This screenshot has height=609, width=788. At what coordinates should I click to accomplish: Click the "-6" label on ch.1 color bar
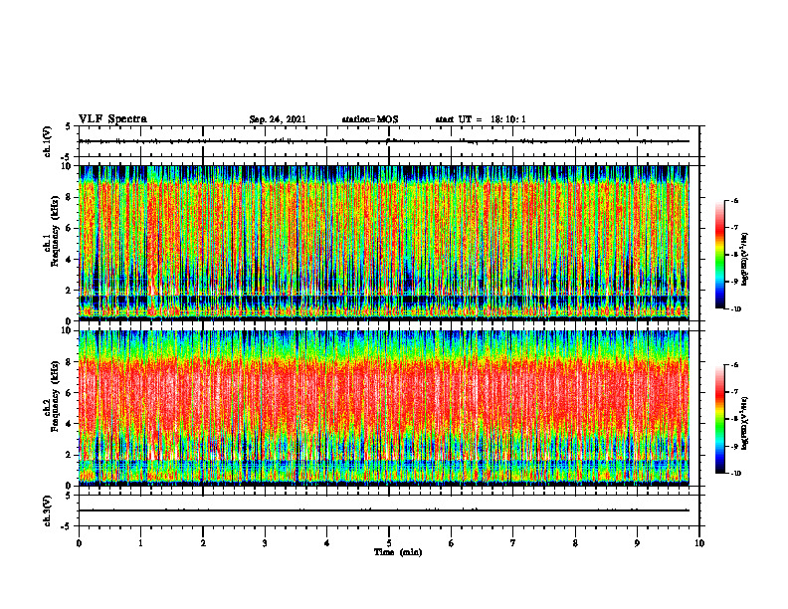pos(734,201)
